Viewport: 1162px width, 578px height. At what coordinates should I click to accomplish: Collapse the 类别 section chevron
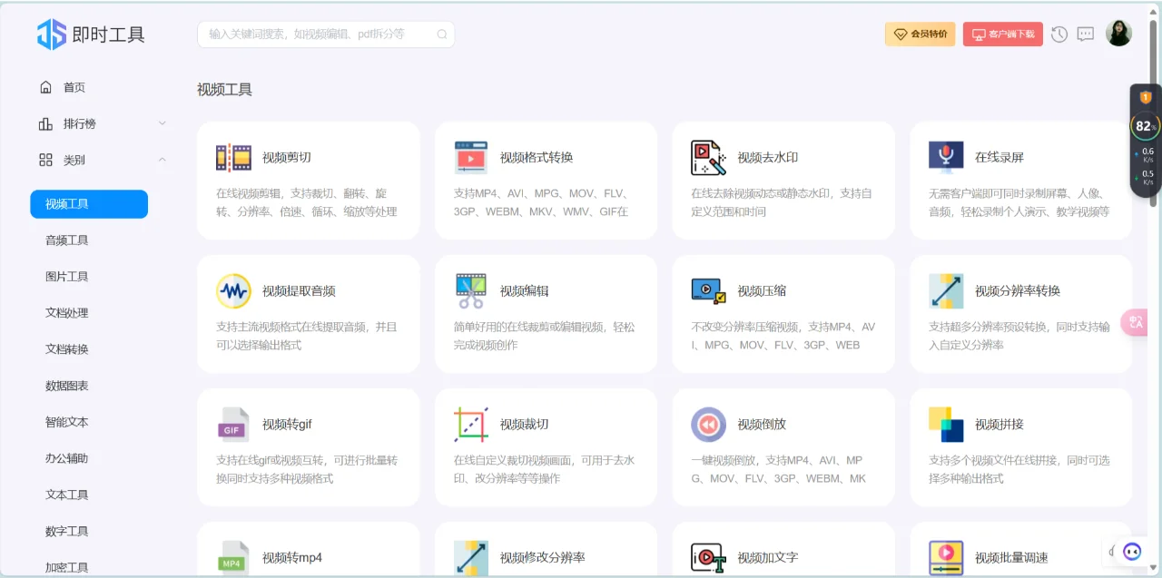click(x=162, y=160)
